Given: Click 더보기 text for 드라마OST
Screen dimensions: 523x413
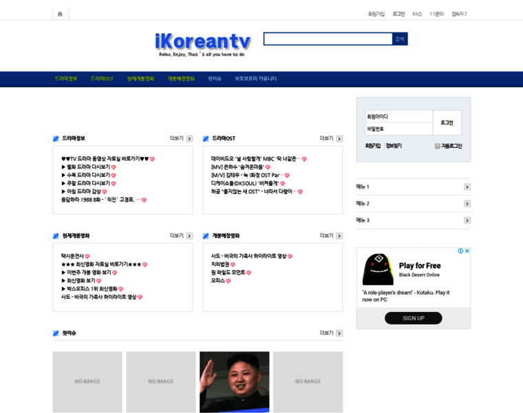Looking at the screenshot, I should [327, 138].
